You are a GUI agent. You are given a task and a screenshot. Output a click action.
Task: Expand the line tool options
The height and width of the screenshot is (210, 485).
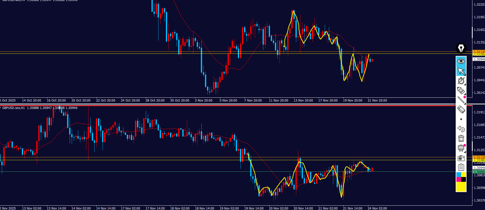click(x=461, y=100)
